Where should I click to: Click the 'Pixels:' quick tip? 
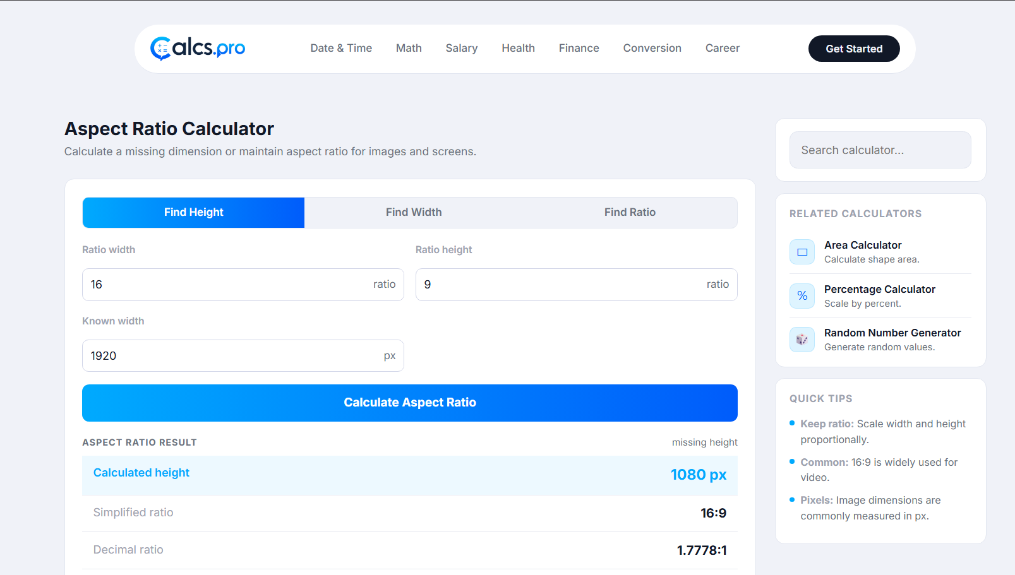click(x=817, y=501)
